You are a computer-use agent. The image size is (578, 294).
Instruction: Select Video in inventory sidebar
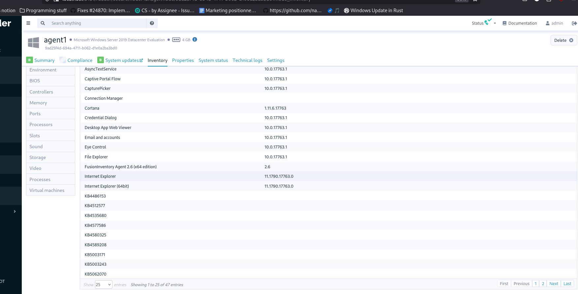tap(50, 168)
